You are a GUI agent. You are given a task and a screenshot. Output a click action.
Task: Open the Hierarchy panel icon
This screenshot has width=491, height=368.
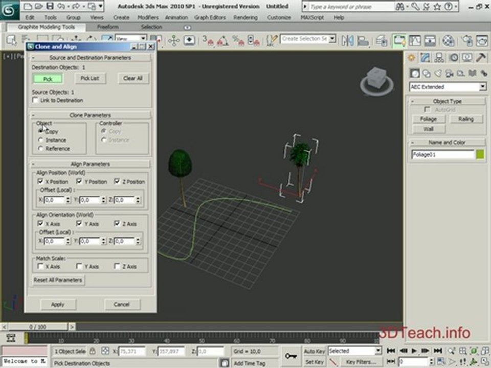coord(439,58)
